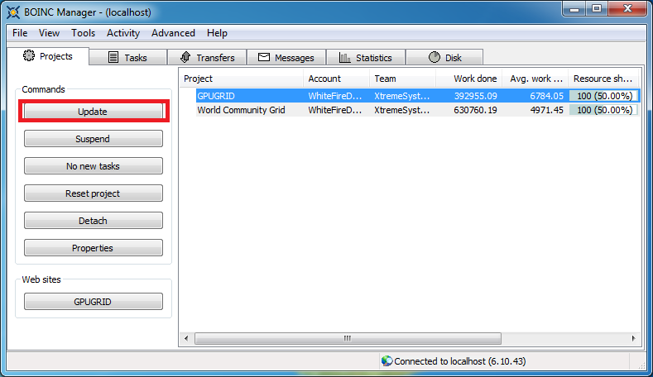
Task: Click the globe connection icon in status bar
Action: point(387,360)
